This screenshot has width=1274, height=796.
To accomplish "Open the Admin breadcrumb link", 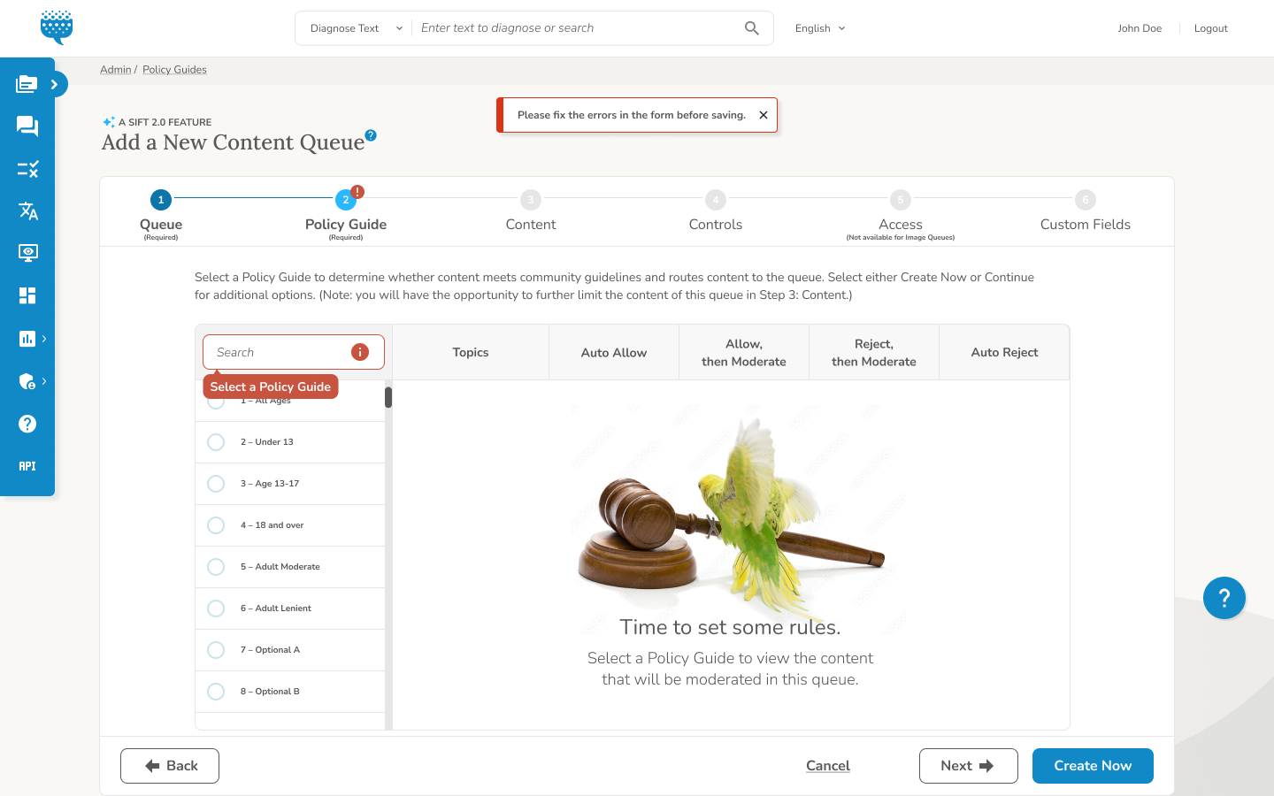I will coord(115,70).
